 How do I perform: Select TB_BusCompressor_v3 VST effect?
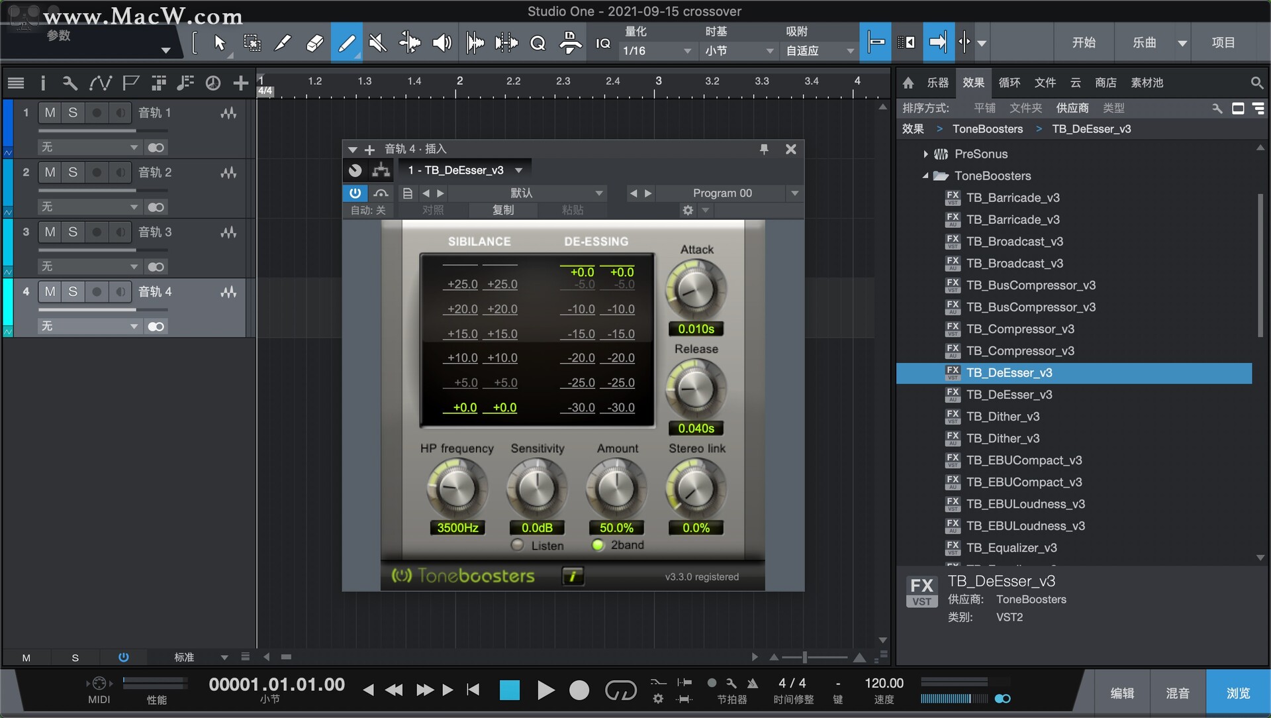1030,285
